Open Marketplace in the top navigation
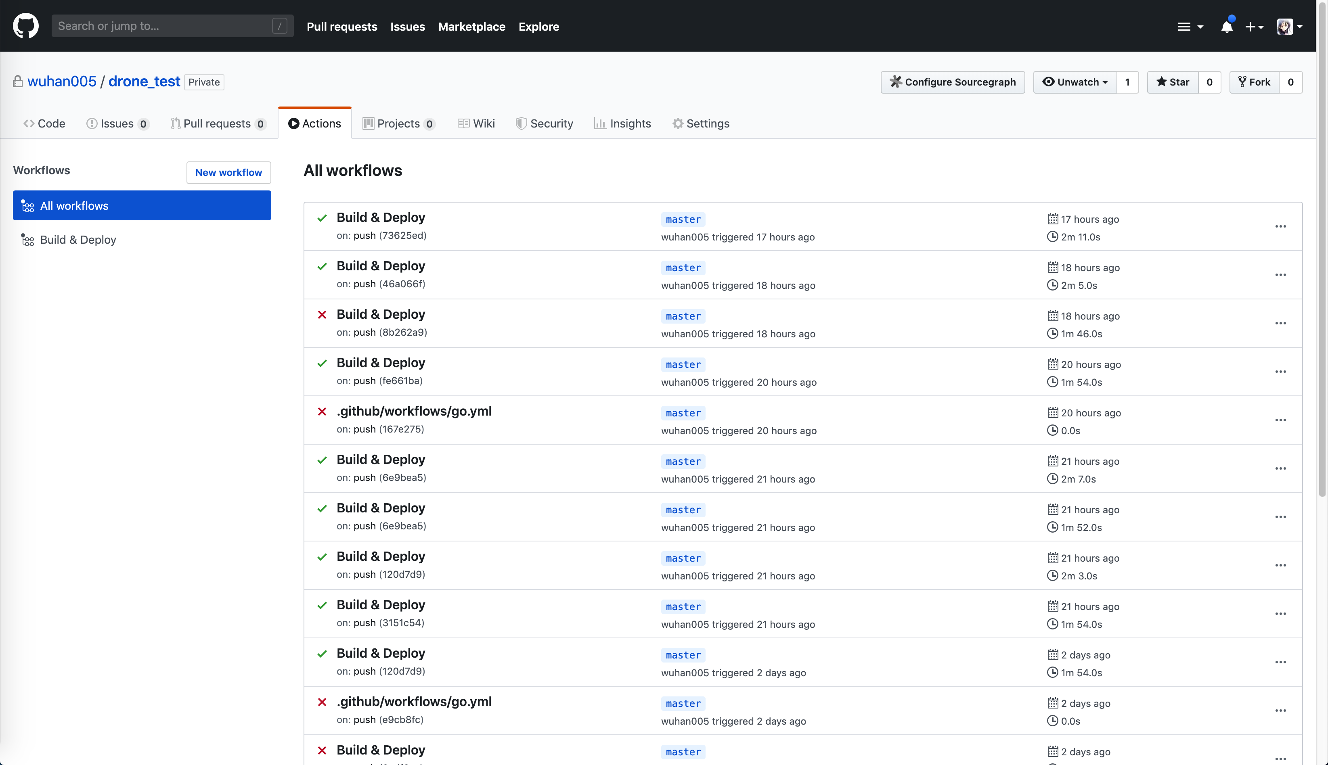 [471, 26]
